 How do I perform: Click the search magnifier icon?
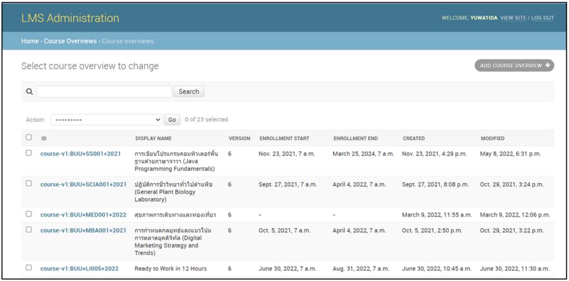tap(29, 92)
